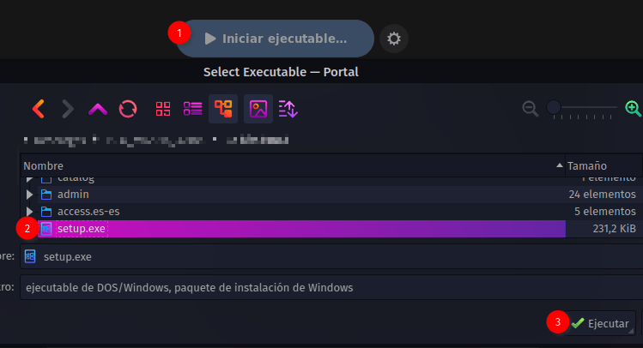This screenshot has width=643, height=348.
Task: Go forward with the gray right arrow
Action: [68, 109]
